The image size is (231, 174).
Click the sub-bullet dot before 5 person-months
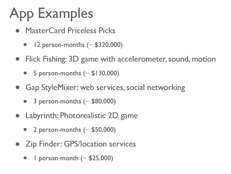click(25, 73)
